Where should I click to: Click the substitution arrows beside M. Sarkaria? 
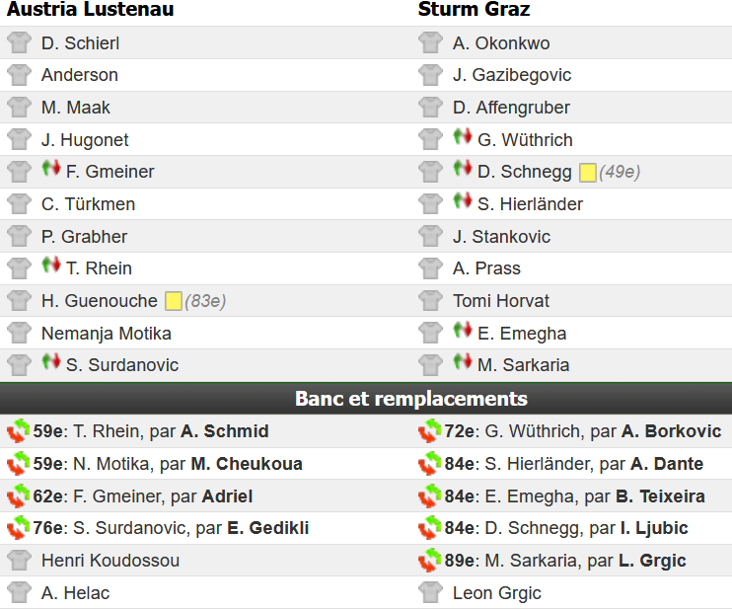[462, 361]
